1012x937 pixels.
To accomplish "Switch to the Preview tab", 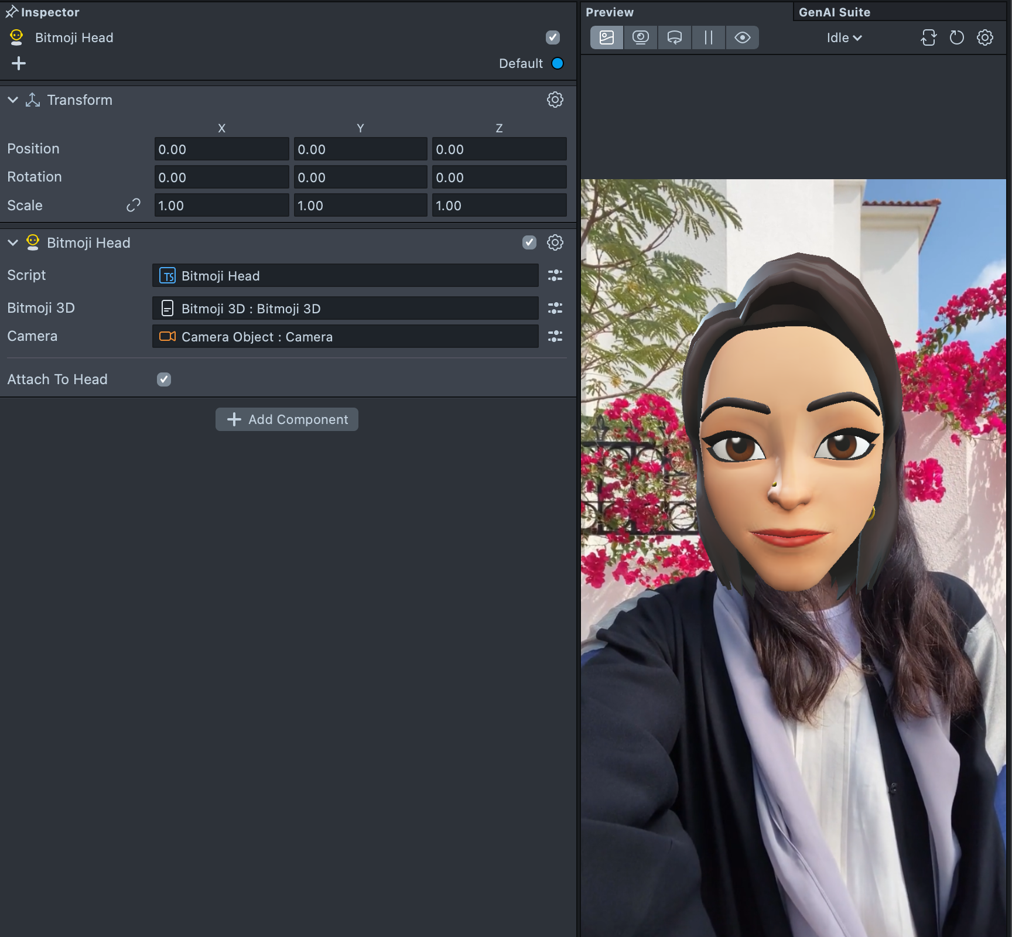I will pyautogui.click(x=609, y=12).
